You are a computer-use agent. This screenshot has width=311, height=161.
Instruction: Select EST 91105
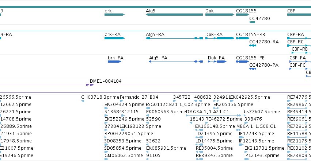tap(153, 156)
